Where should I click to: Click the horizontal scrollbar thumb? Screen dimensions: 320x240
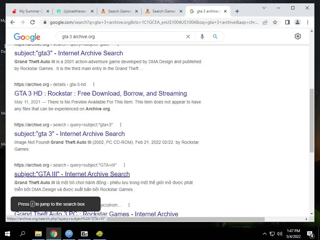186,219
